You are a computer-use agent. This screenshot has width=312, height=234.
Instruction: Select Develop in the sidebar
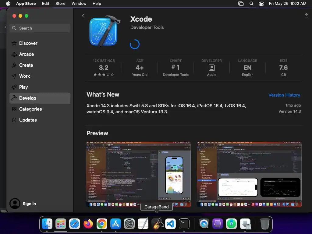[40, 98]
